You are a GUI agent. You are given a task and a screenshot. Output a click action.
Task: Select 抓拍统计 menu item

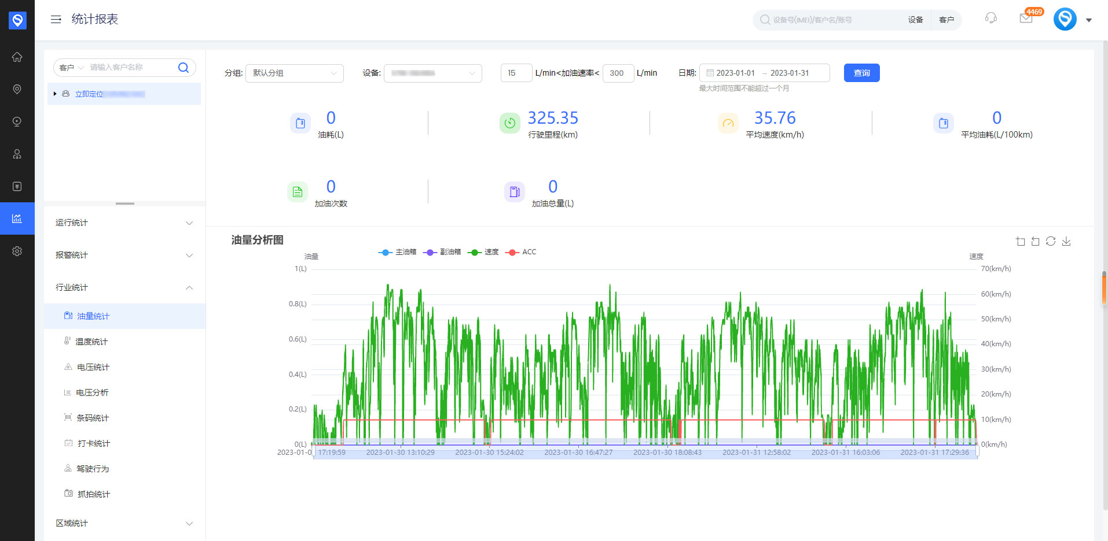(x=124, y=494)
